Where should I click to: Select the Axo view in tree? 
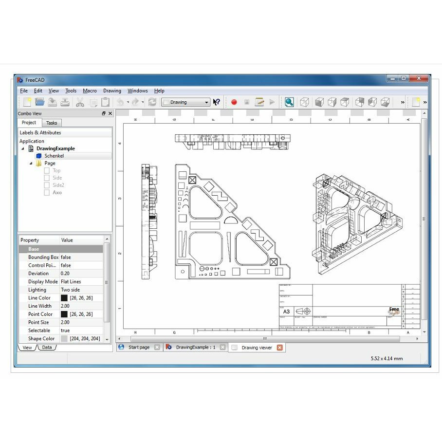point(57,192)
